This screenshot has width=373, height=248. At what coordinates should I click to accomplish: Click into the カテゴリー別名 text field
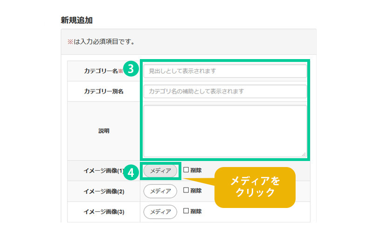pos(225,92)
